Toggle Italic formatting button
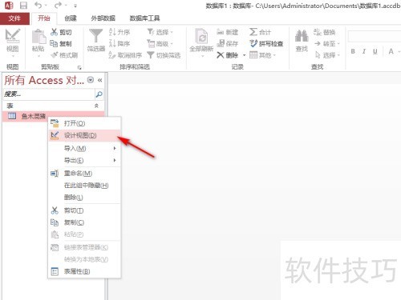The image size is (401, 300). click(x=364, y=51)
